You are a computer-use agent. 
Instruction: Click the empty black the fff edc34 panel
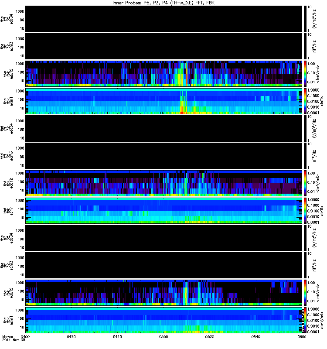[x=164, y=238]
